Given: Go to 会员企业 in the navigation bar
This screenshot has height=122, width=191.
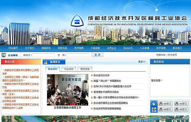Looking at the screenshot, I should click(112, 48).
